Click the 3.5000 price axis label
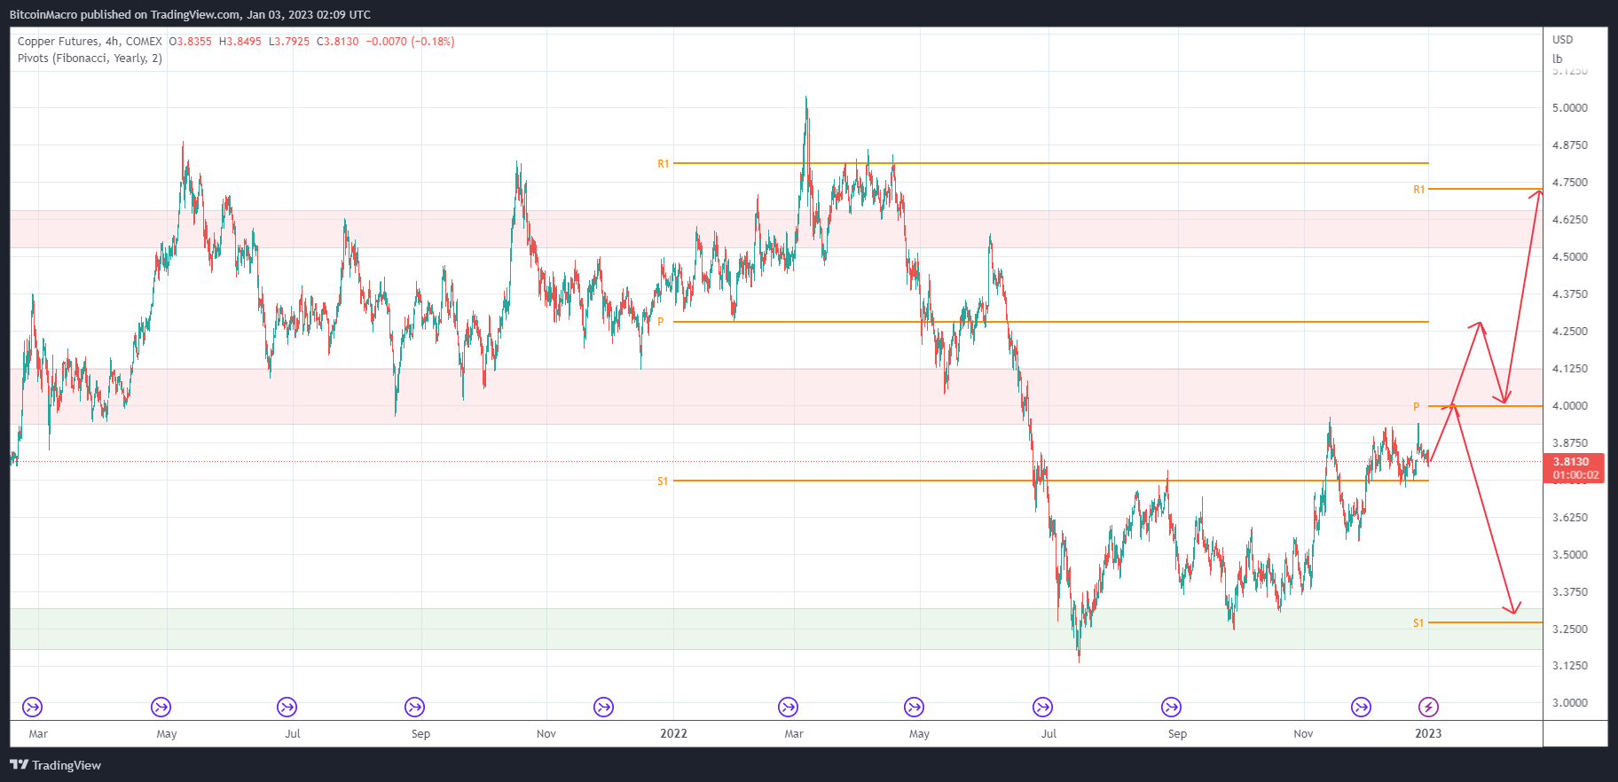The height and width of the screenshot is (782, 1618). point(1570,555)
